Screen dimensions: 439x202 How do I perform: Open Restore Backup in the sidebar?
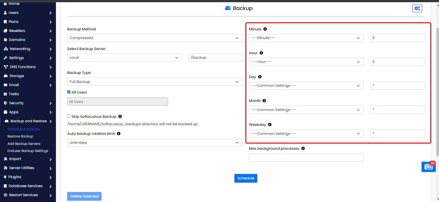click(20, 136)
